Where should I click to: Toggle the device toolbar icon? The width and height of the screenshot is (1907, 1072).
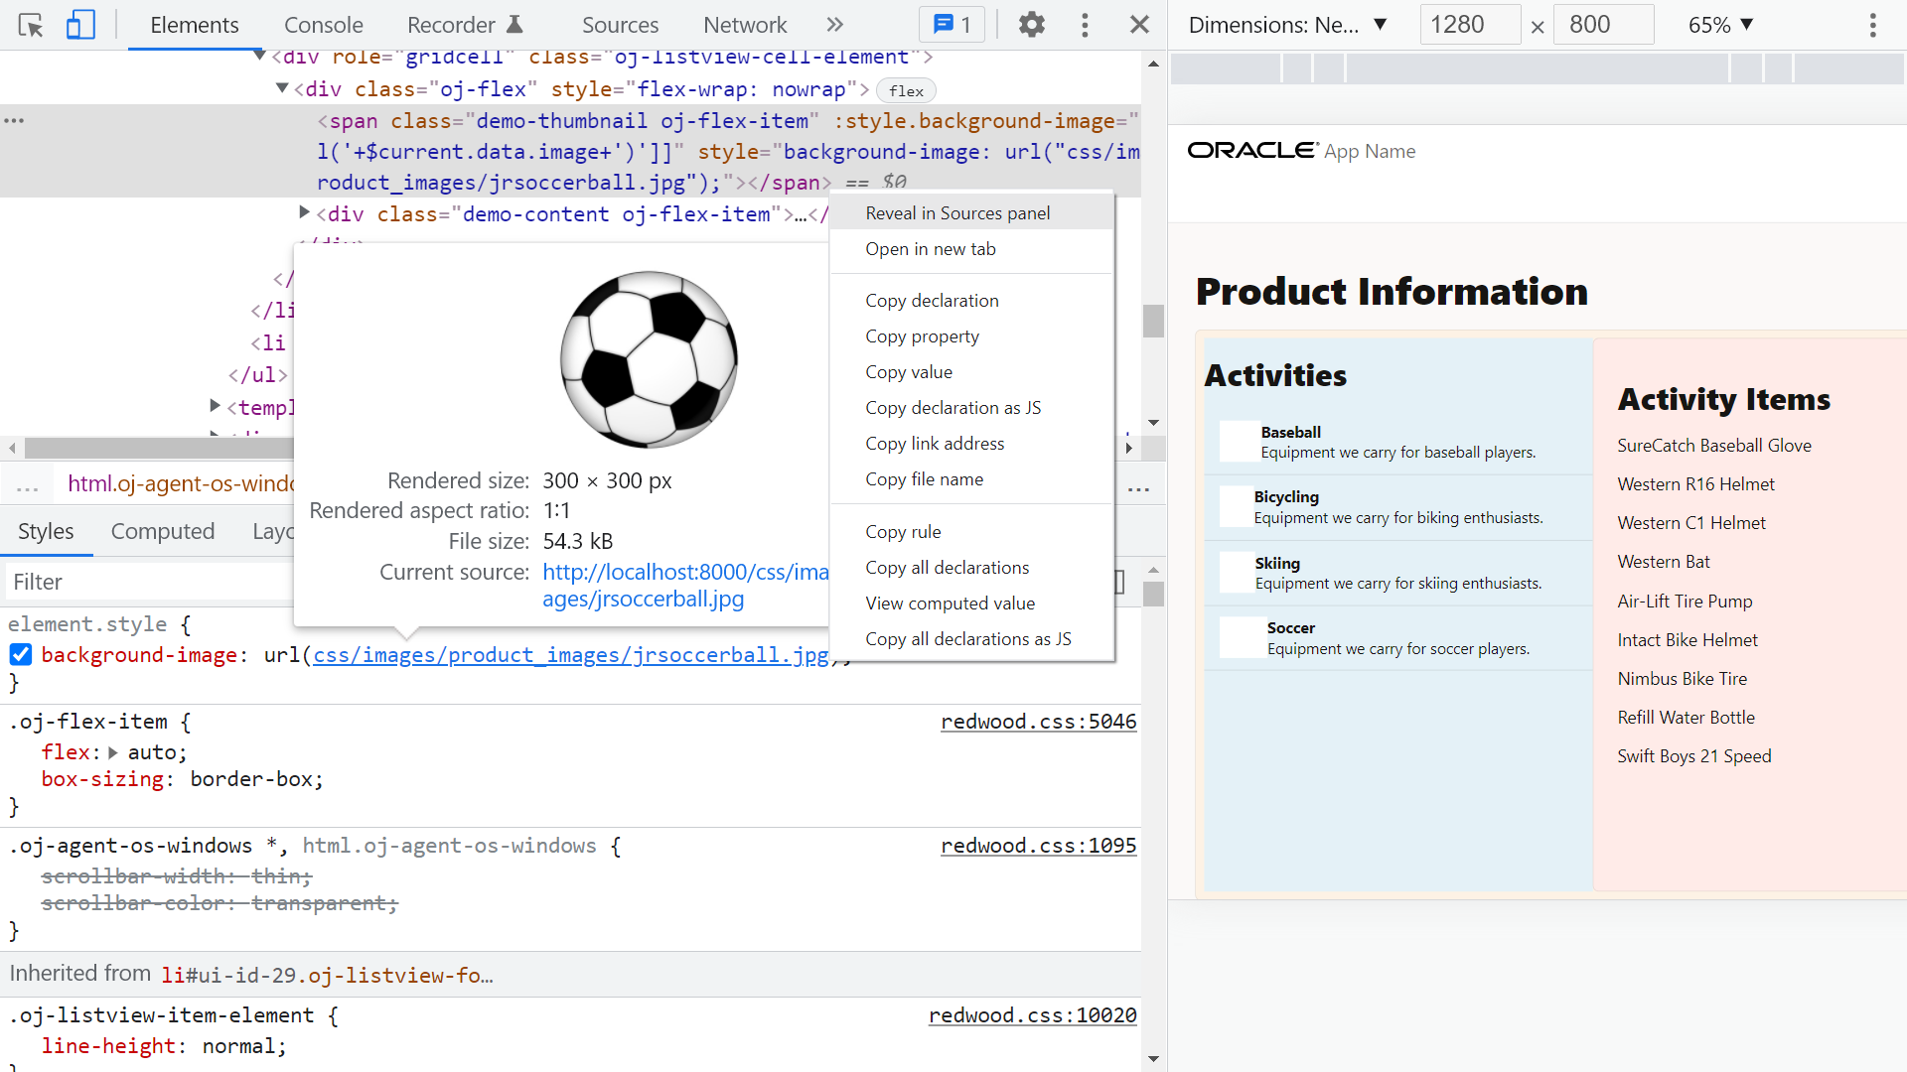(80, 25)
